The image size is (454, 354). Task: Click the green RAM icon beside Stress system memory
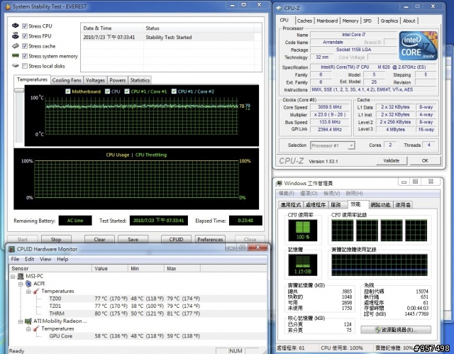click(x=16, y=55)
